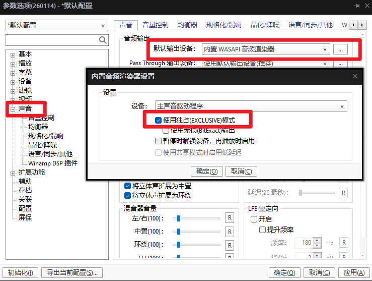Enable LFE 重定向 开启 checkbox
Viewport: 372px width, 281px height.
click(254, 219)
